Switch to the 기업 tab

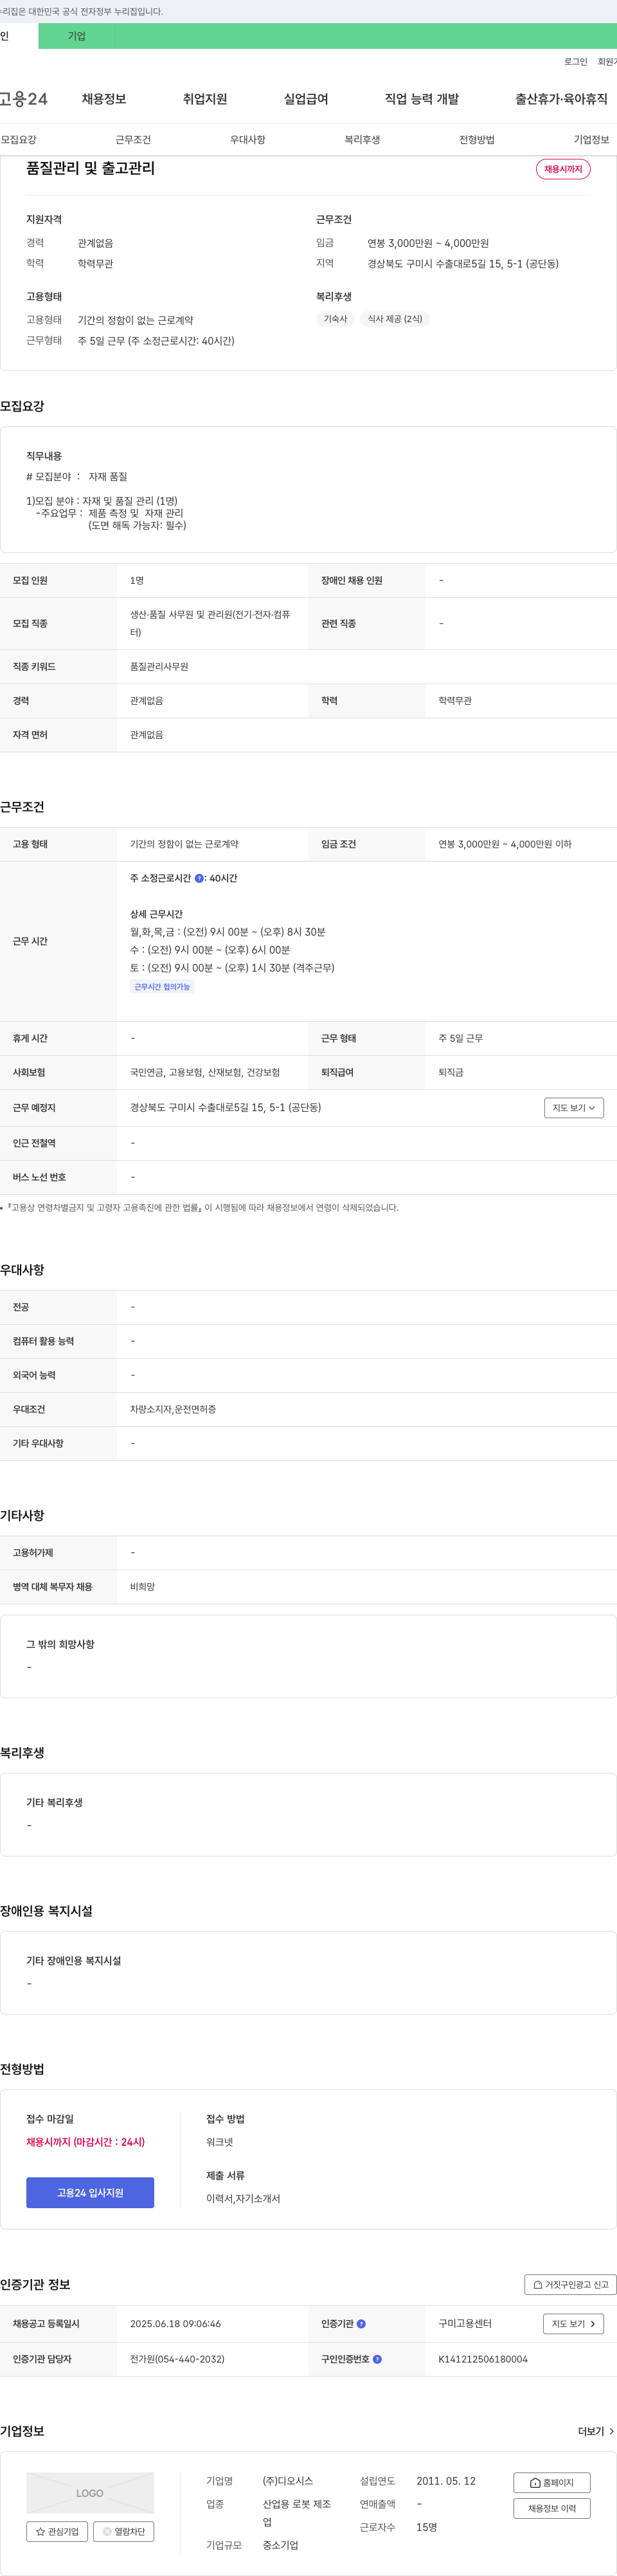pos(77,36)
